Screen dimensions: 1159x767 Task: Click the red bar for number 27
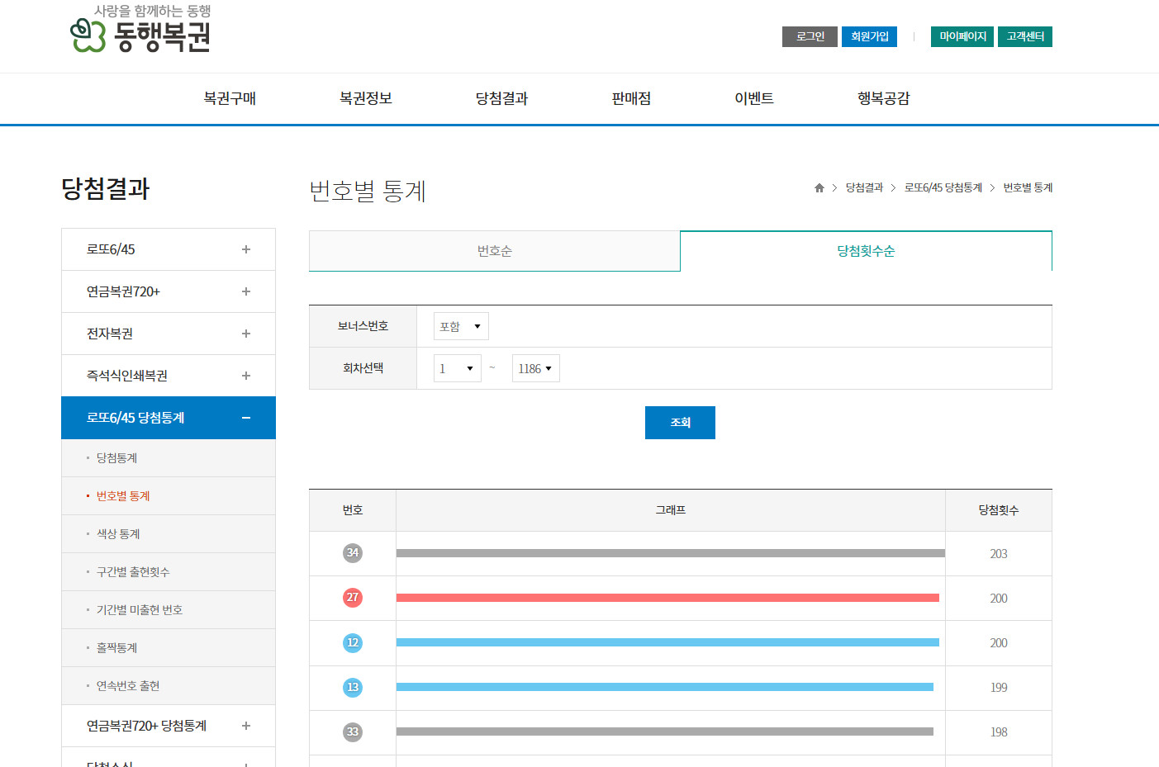pos(667,598)
